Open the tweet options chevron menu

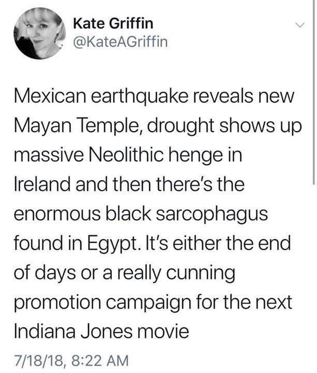pos(299,25)
